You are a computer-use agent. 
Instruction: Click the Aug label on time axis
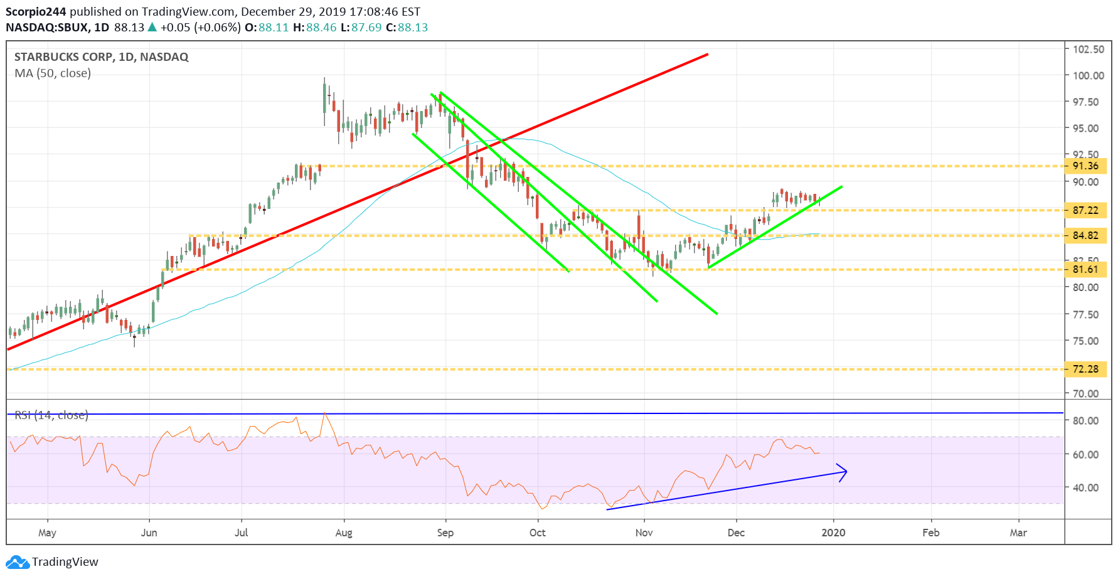click(344, 533)
